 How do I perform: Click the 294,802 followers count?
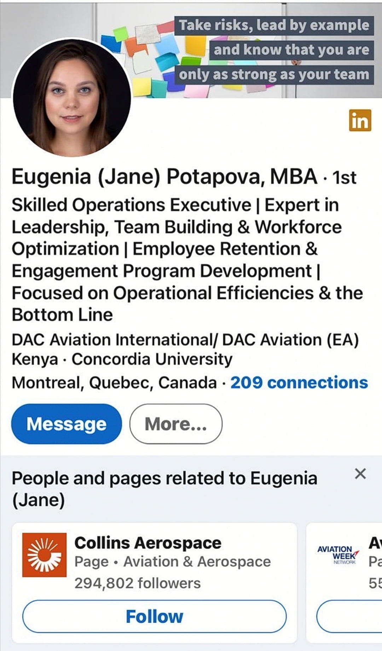[x=137, y=583]
